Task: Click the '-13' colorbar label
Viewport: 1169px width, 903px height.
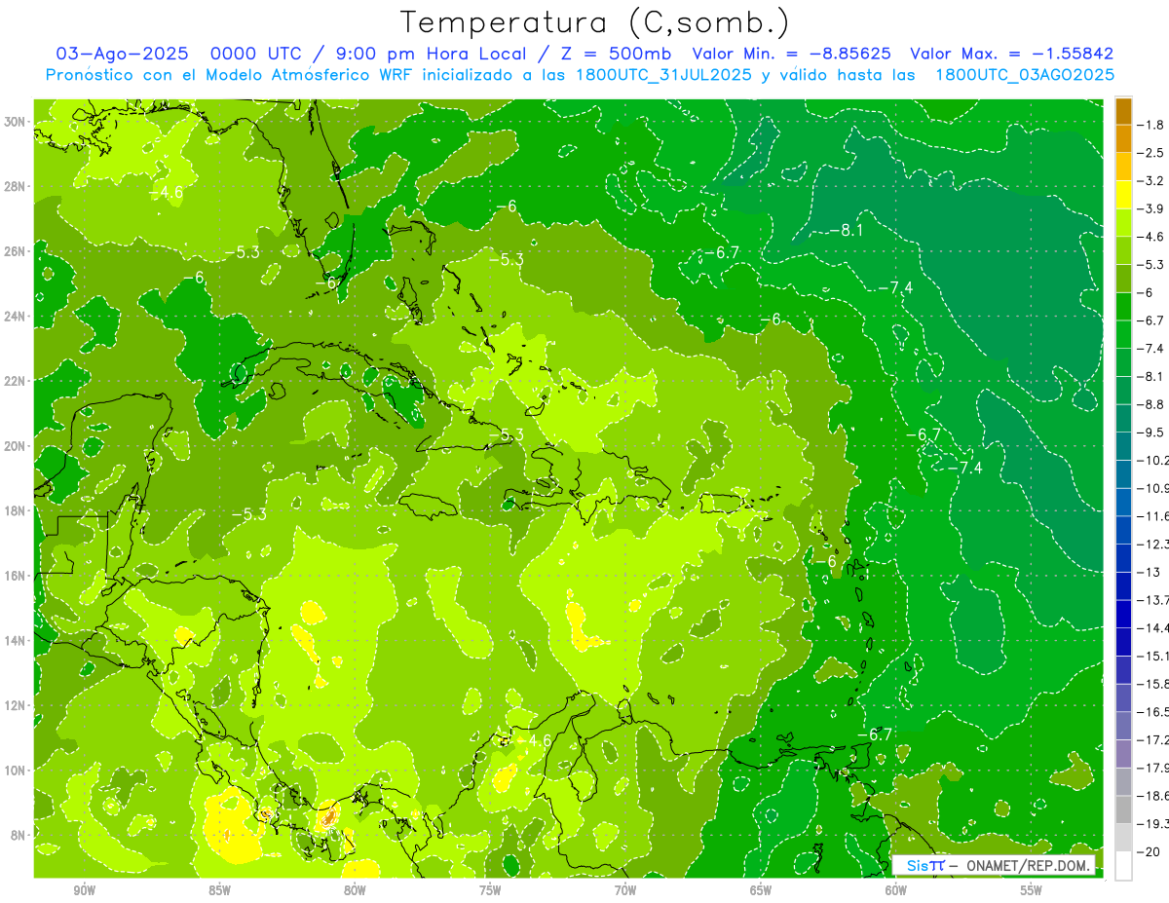Action: (1150, 573)
